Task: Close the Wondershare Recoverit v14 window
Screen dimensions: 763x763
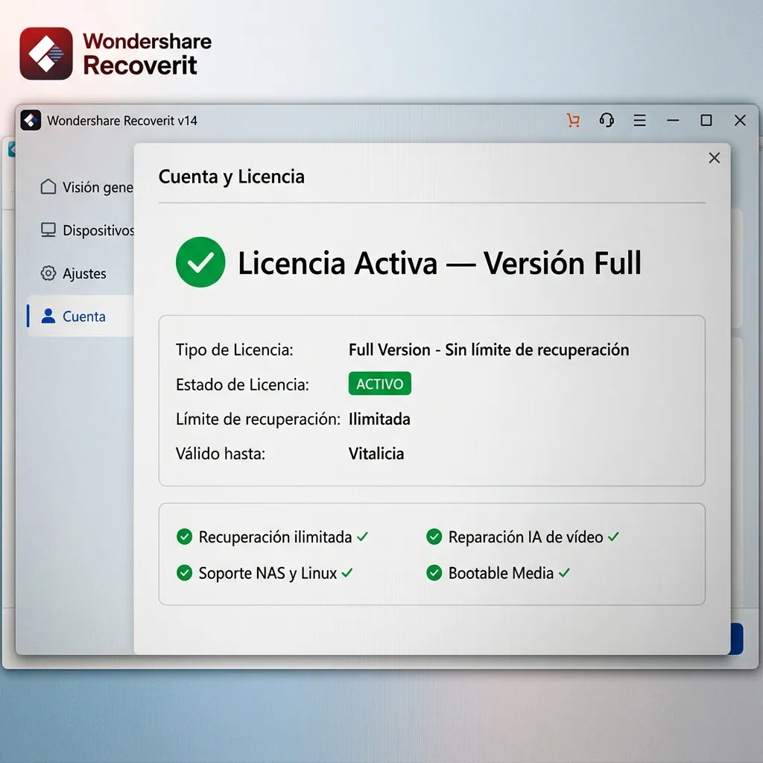Action: pyautogui.click(x=740, y=120)
